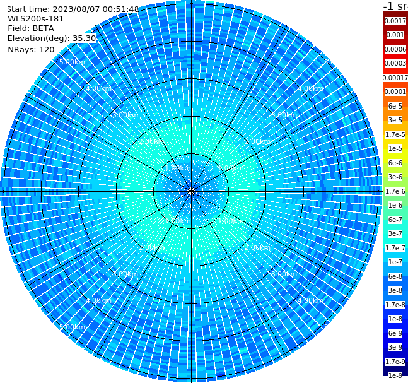Click the 4.00km ring label in upper-left quadrant
The height and width of the screenshot is (383, 408).
click(x=98, y=88)
